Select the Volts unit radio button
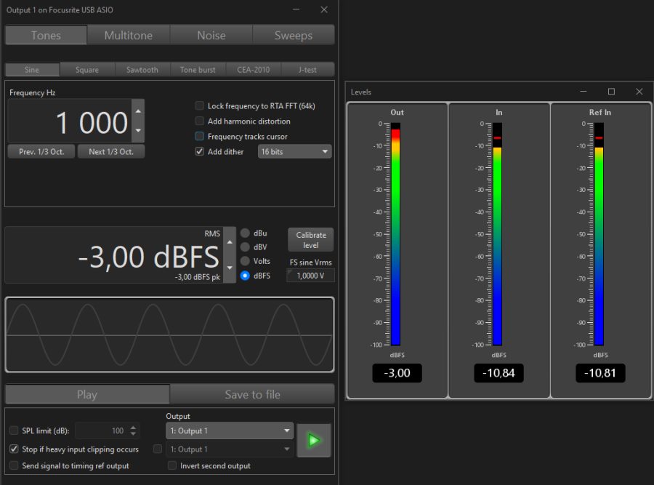This screenshot has width=654, height=485. (245, 261)
